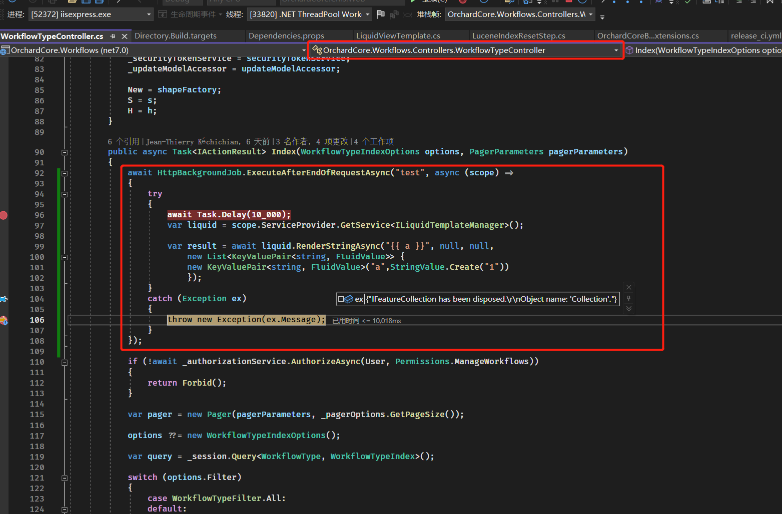
Task: Toggle the red breakpoint dot in the left margin
Action: (4, 215)
